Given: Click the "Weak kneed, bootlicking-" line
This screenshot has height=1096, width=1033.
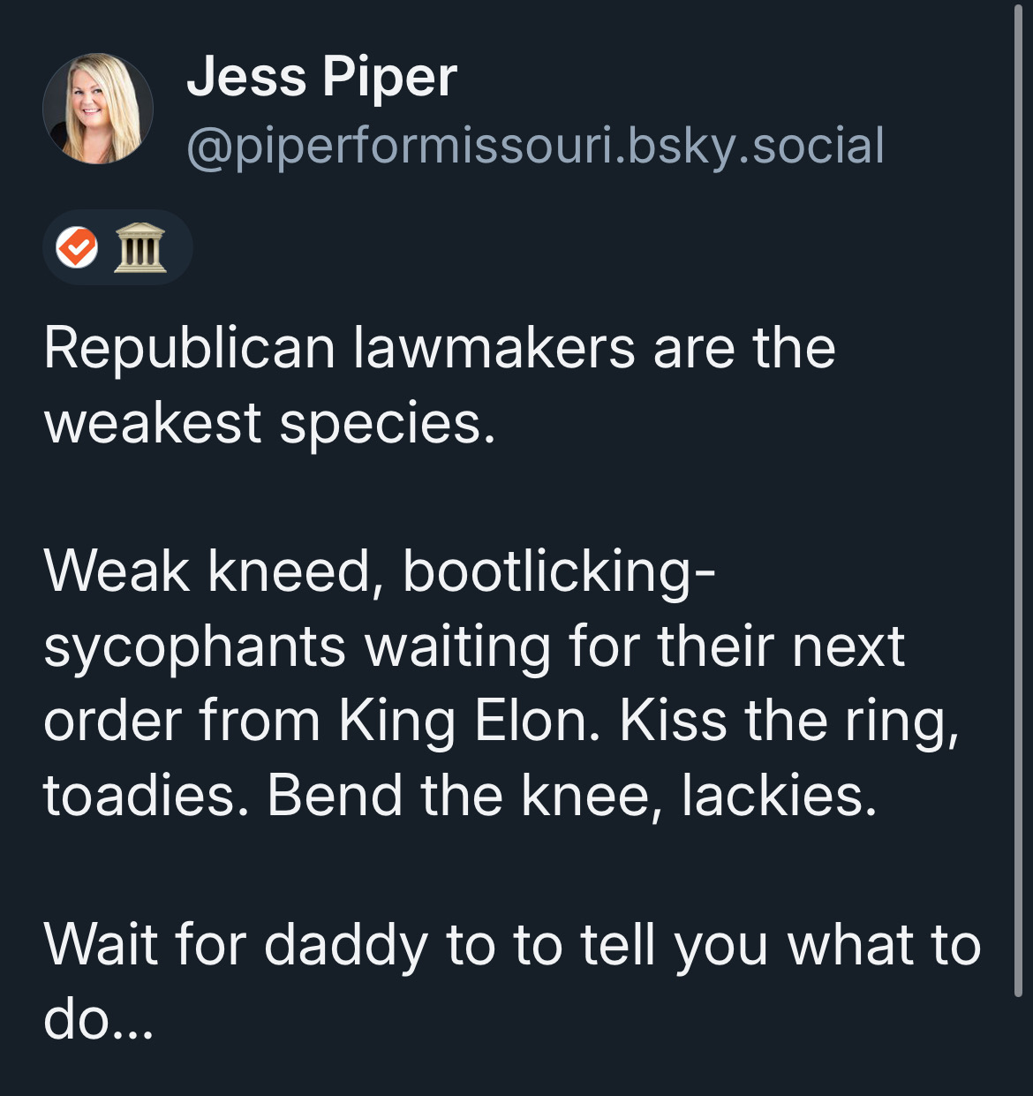Looking at the screenshot, I should (x=380, y=571).
